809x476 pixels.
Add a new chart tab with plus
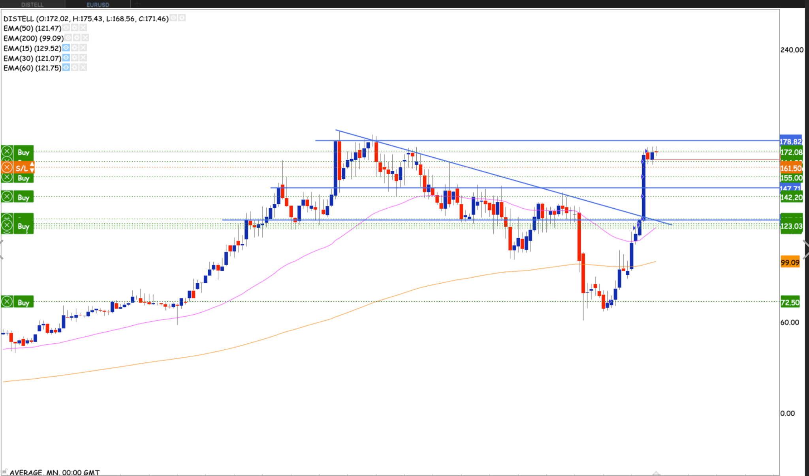[137, 4]
